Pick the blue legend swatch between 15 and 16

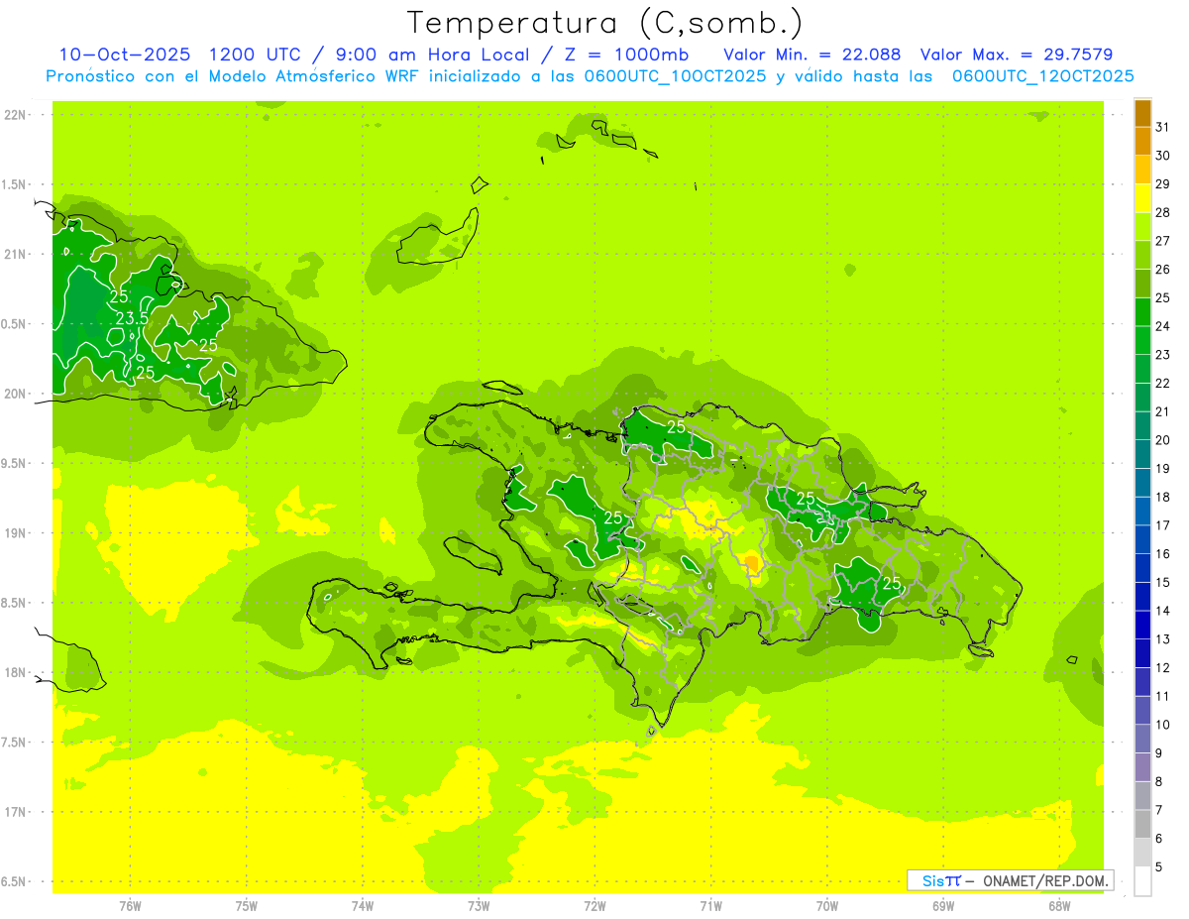click(x=1142, y=568)
